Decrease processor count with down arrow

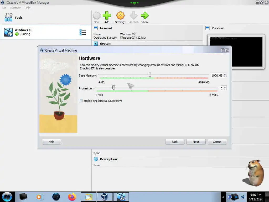[x=225, y=89]
